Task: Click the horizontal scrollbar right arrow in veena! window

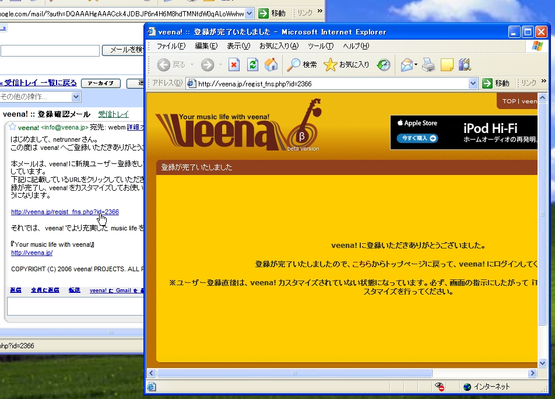Action: (x=532, y=373)
